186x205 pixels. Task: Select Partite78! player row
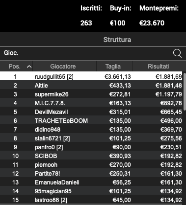point(91,173)
